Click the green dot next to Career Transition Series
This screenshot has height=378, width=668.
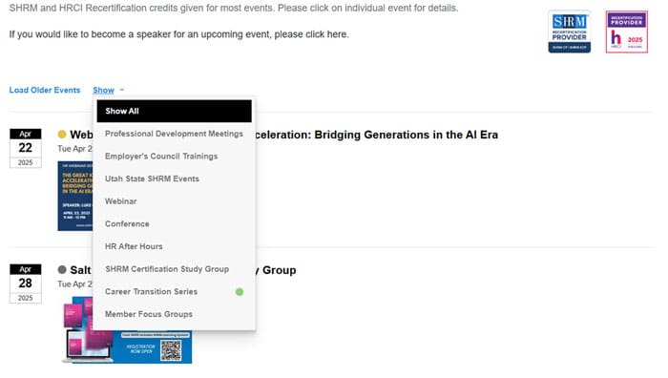[x=240, y=292]
